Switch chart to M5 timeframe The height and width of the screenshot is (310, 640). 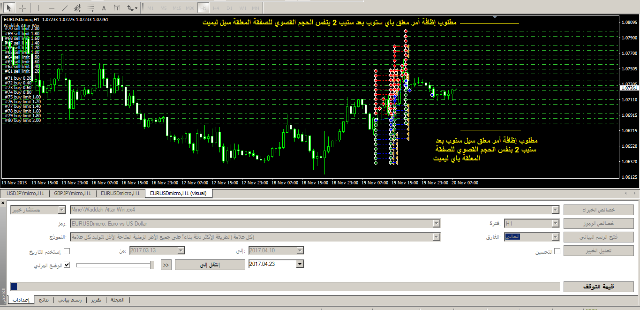coord(163,8)
